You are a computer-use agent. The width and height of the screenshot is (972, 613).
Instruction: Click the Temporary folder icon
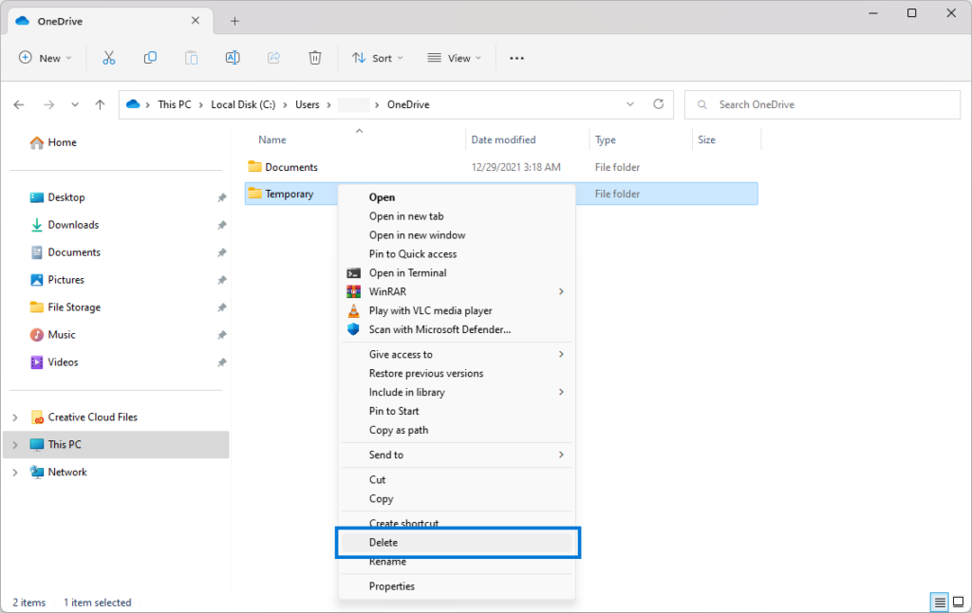tap(254, 194)
